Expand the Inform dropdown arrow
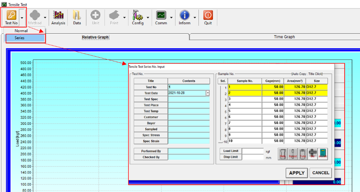Screen dimensions: 360x192 (195, 18)
